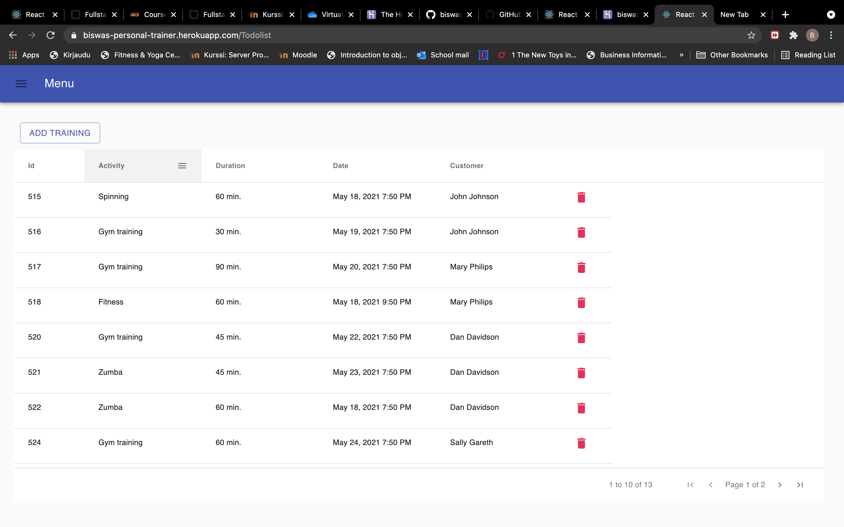Sort by the Id column header

coord(31,165)
